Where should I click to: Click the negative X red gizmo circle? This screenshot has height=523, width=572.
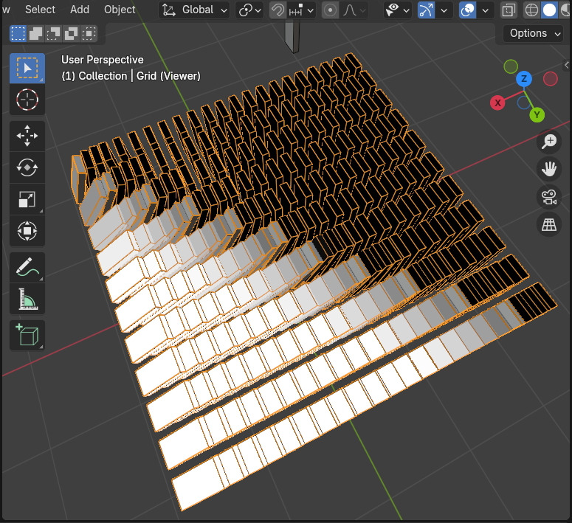550,79
